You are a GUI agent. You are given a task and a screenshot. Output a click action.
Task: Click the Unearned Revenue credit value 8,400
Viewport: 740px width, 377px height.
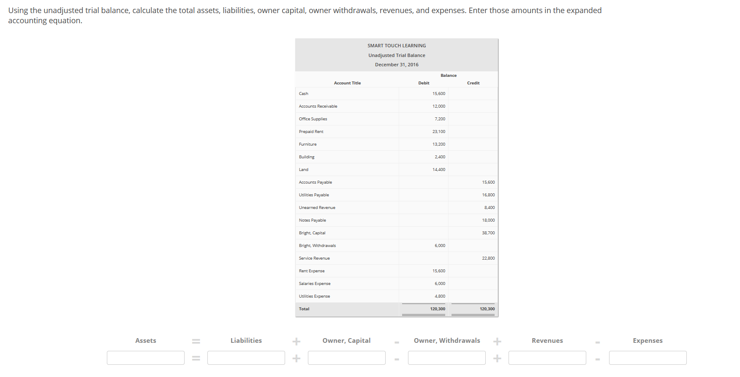click(490, 208)
